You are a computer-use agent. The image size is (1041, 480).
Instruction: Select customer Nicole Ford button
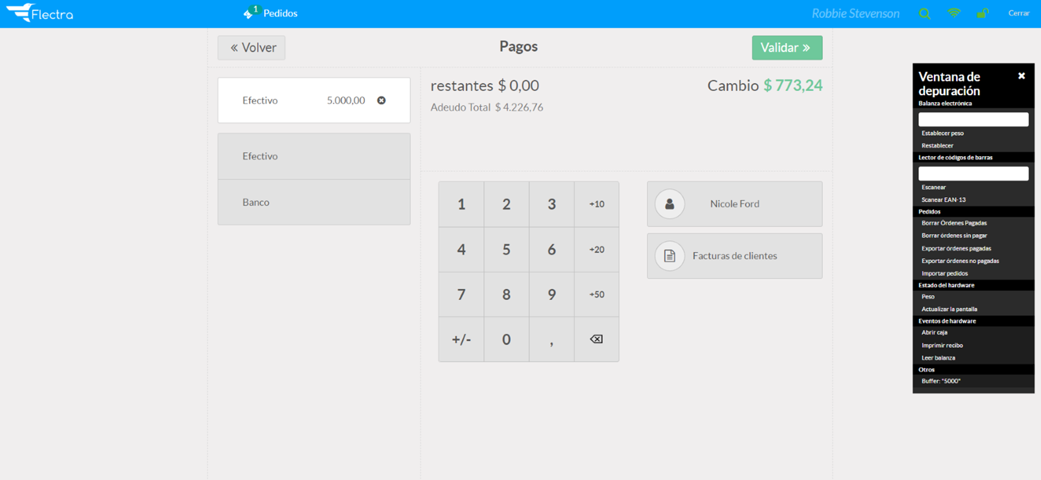pyautogui.click(x=734, y=204)
